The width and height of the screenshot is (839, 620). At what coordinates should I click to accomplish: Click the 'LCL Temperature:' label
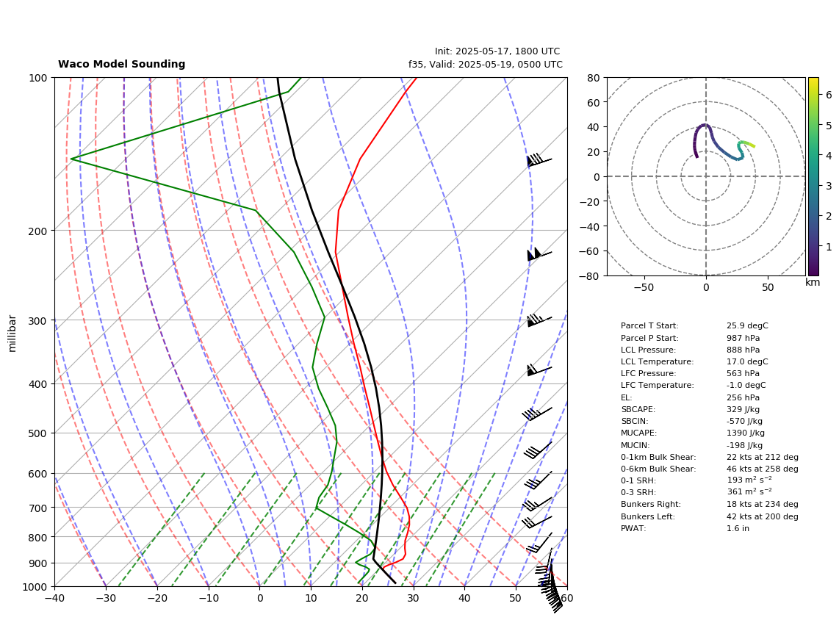click(657, 361)
